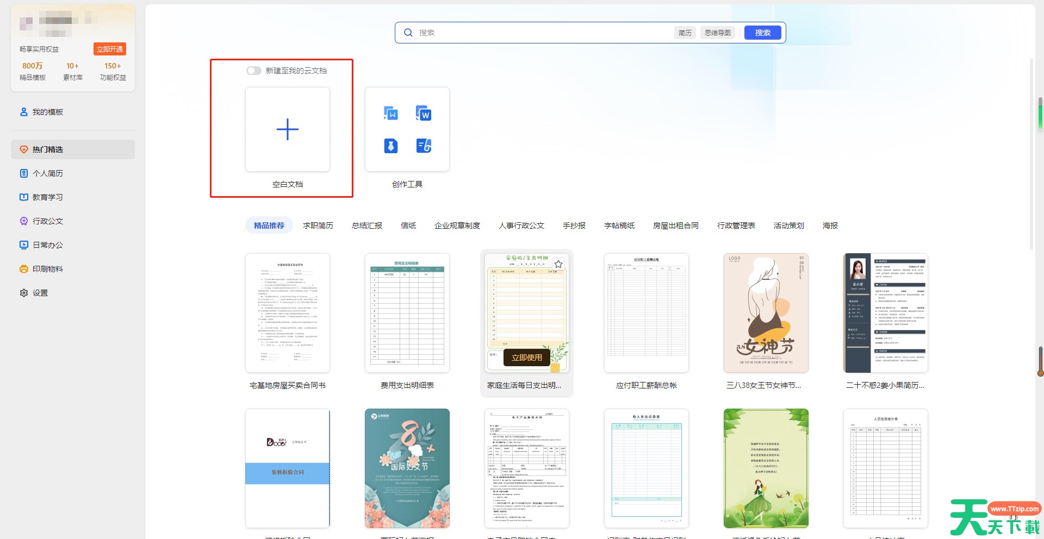Click the picture-to-W document icon in 创作工具
Screen dimensions: 1044x539
click(x=424, y=113)
